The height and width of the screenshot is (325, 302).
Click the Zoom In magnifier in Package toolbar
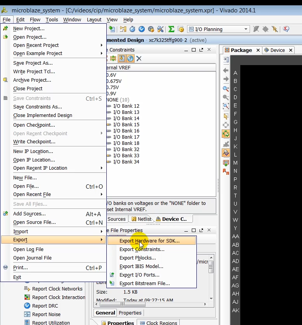coord(226,89)
